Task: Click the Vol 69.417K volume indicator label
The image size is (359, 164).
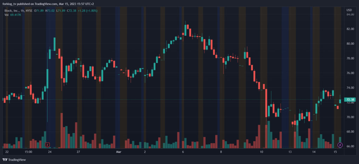Action: (13, 15)
